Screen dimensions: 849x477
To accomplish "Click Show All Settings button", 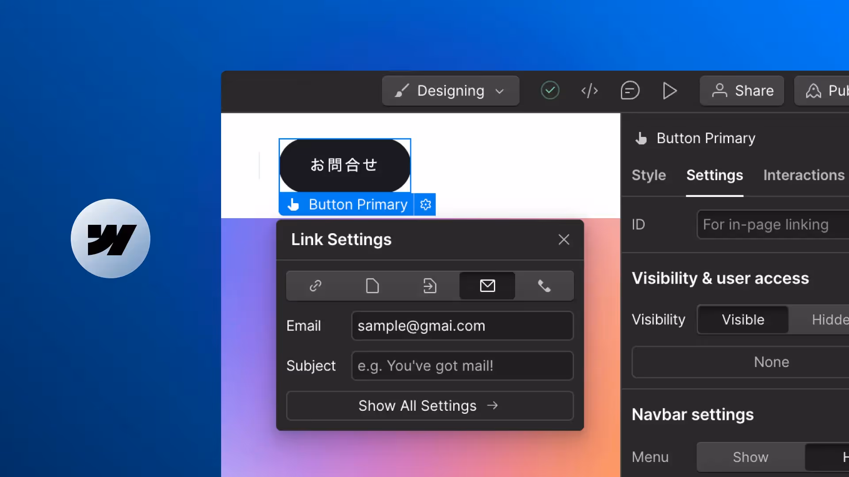I will (429, 405).
